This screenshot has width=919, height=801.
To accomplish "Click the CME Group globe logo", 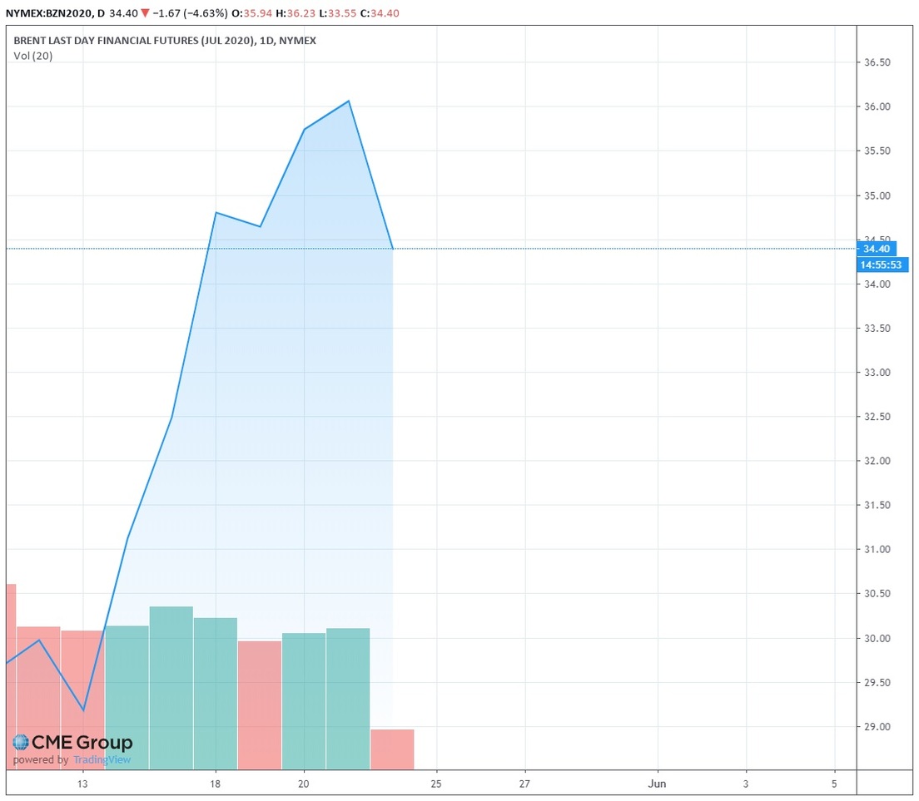I will (20, 743).
